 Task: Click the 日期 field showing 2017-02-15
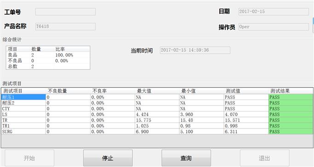pos(274,11)
